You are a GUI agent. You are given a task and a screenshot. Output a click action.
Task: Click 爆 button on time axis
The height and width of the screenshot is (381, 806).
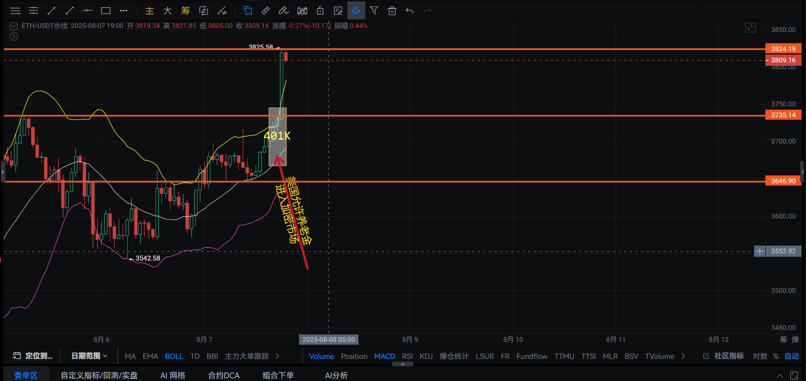(x=795, y=340)
